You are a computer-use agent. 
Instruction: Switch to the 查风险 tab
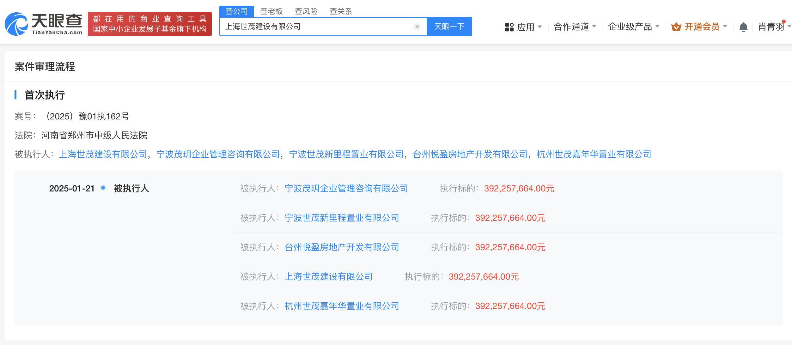[306, 11]
